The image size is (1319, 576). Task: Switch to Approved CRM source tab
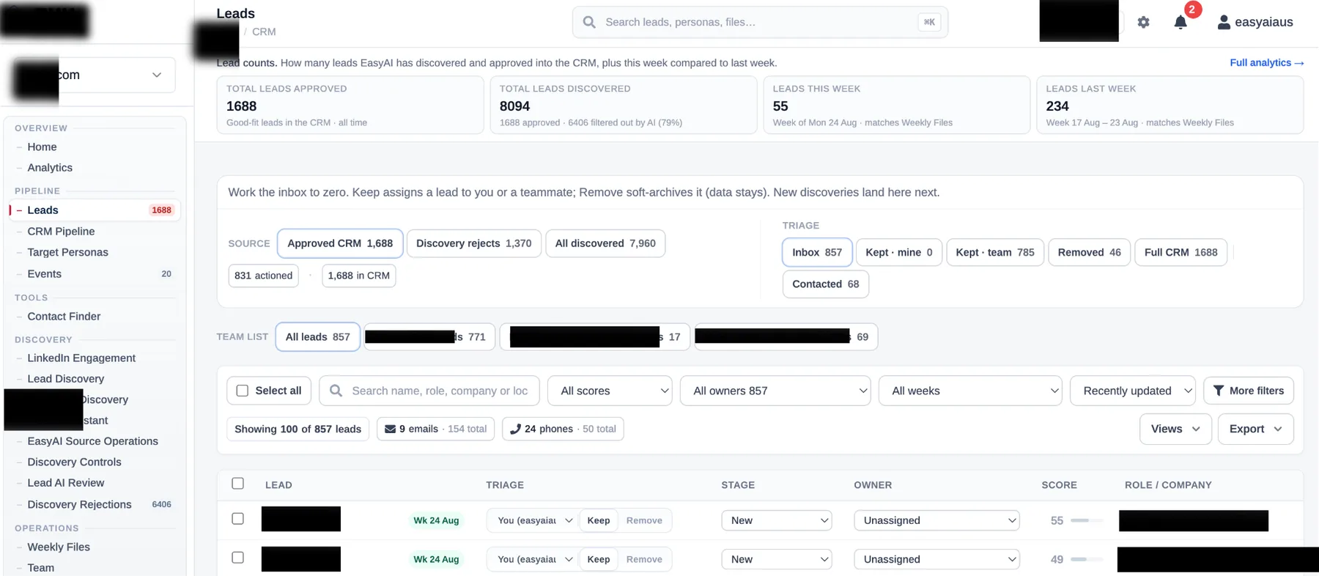[x=340, y=243]
